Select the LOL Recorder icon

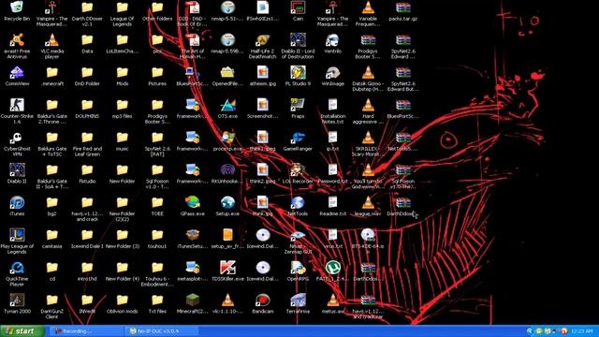[x=298, y=170]
